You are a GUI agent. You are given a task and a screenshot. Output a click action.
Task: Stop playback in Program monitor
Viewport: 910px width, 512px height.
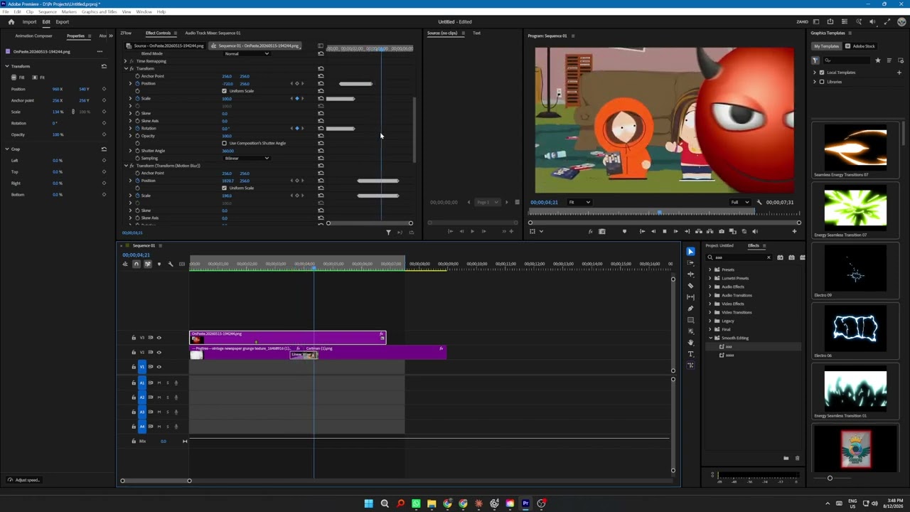(664, 231)
